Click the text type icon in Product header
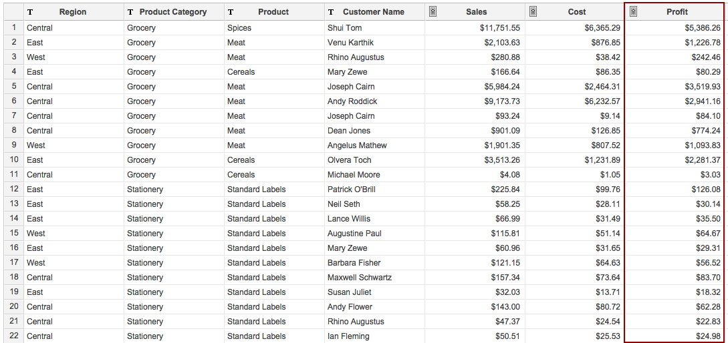The width and height of the screenshot is (728, 343). point(231,12)
